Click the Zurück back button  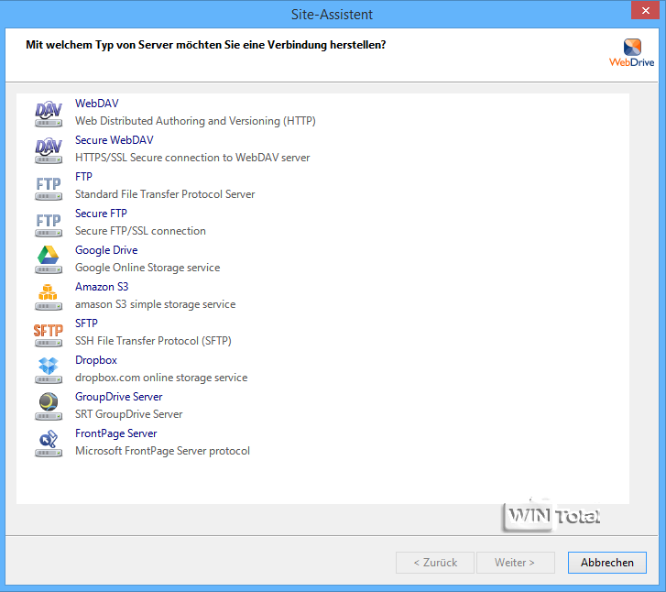tap(435, 563)
